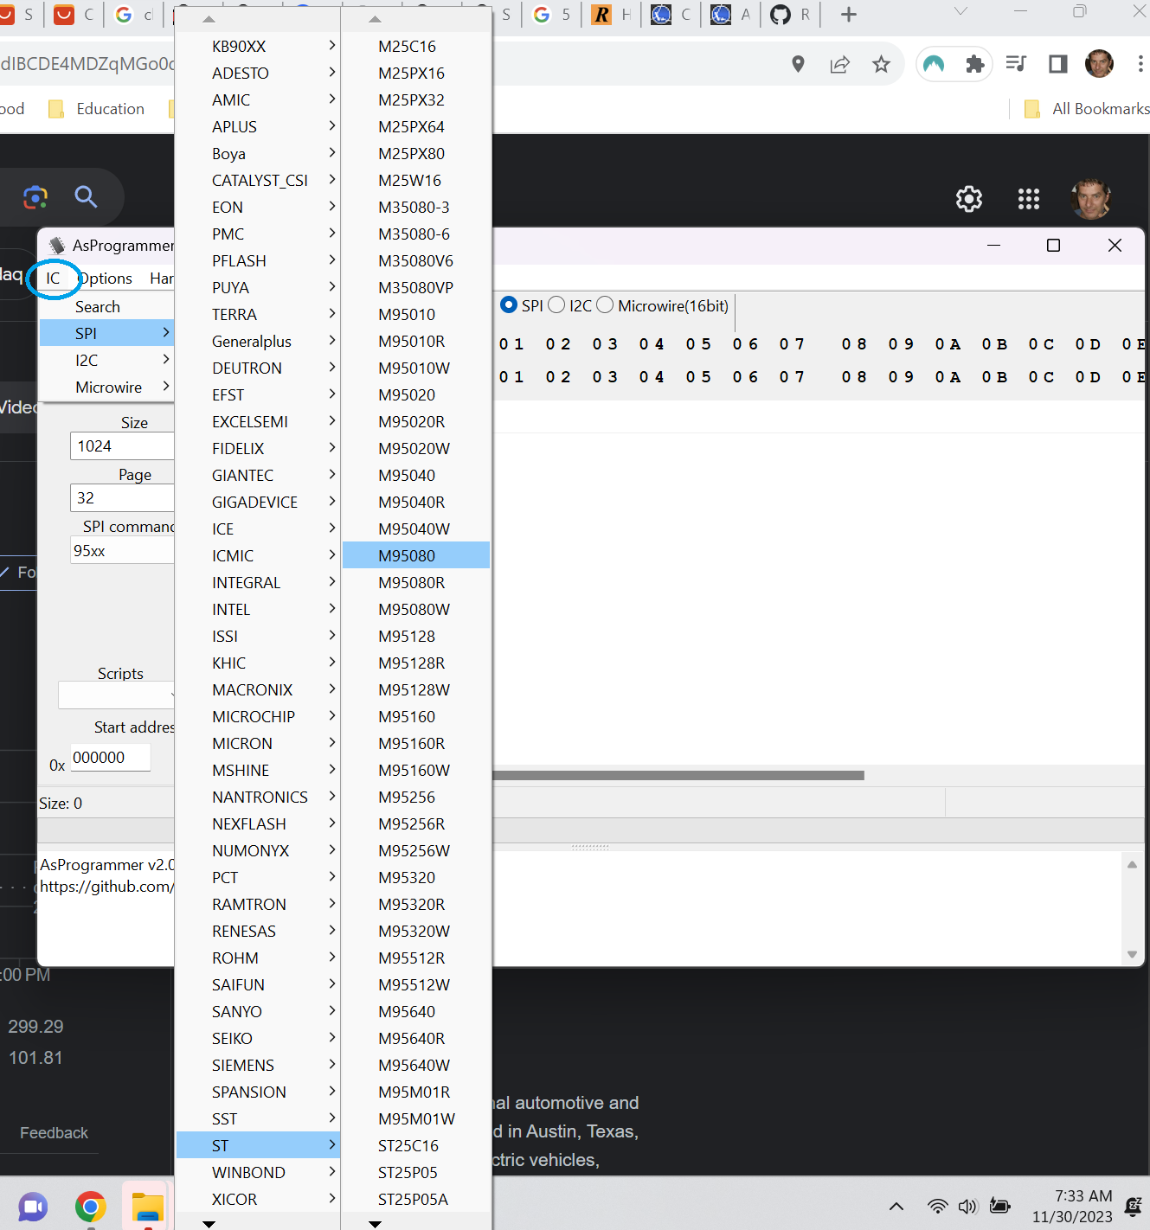Click the horizontal scrollbar in hex editor
Viewport: 1150px width, 1230px height.
coord(678,775)
